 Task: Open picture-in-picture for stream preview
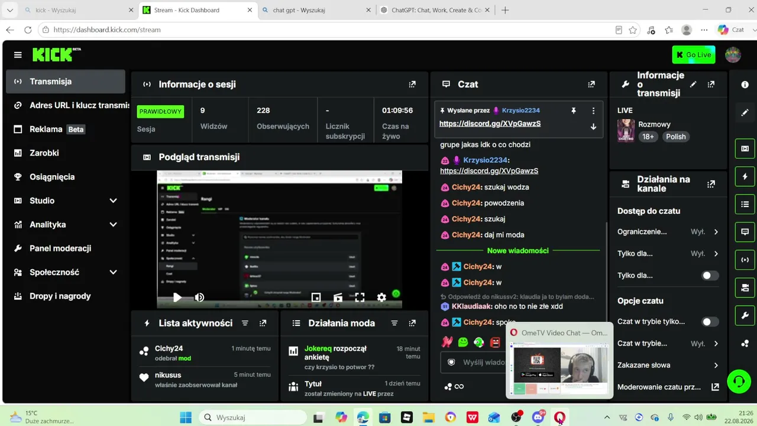(316, 298)
